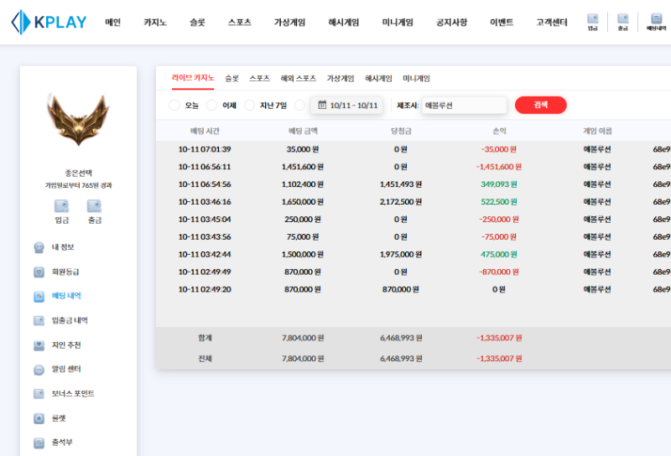Click bet amount 1,650,000 원
The image size is (671, 456).
click(x=303, y=202)
